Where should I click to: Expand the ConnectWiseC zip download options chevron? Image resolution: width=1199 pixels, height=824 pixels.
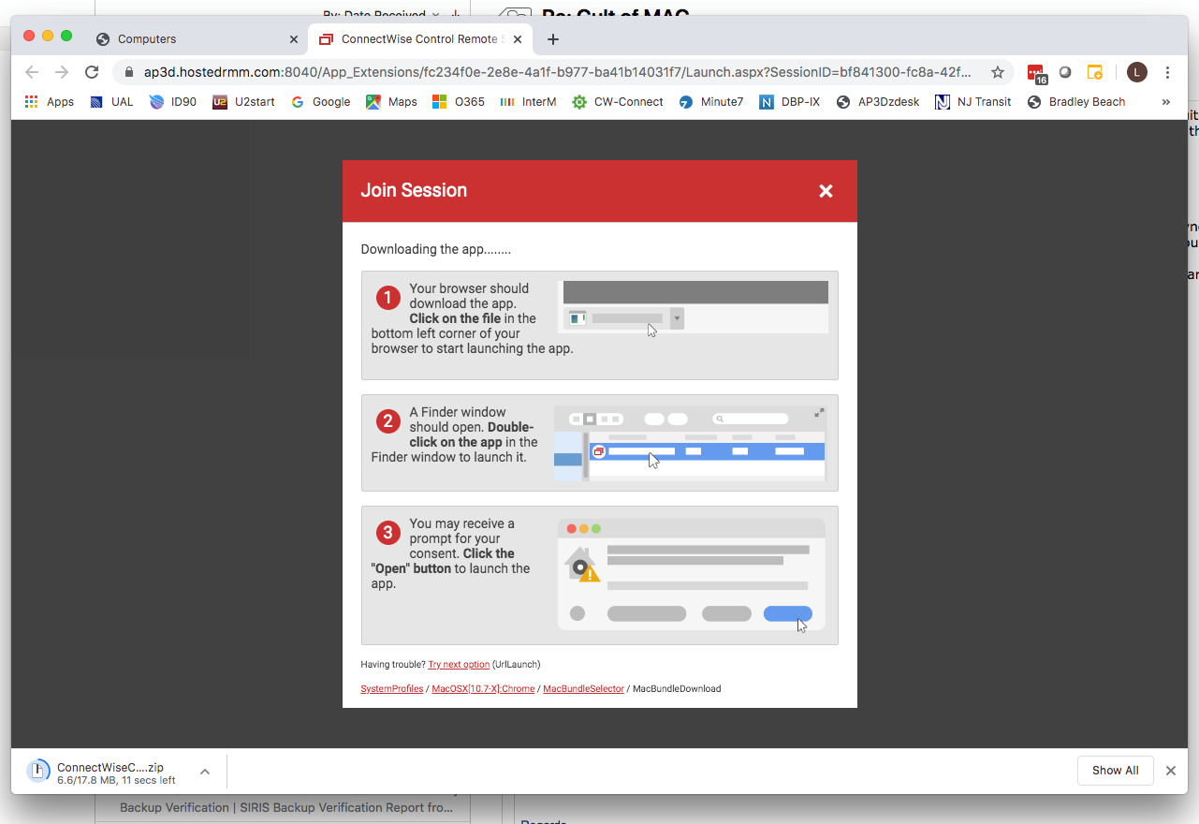tap(204, 771)
